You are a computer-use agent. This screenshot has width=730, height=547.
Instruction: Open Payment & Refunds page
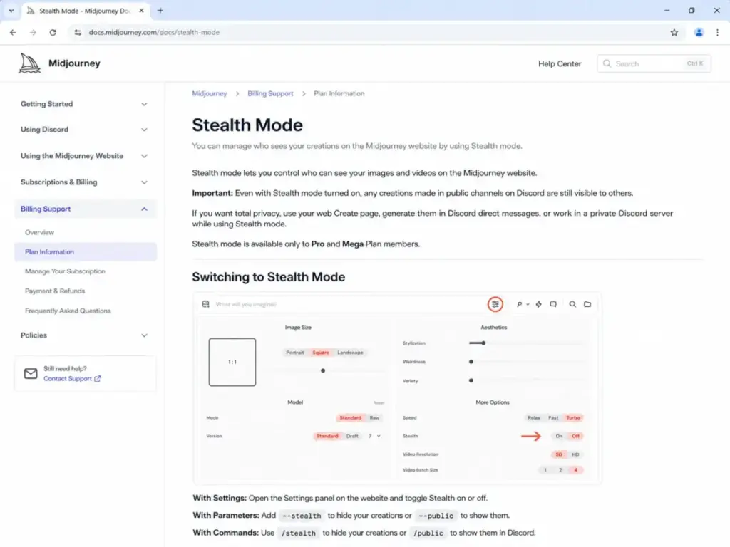(55, 291)
